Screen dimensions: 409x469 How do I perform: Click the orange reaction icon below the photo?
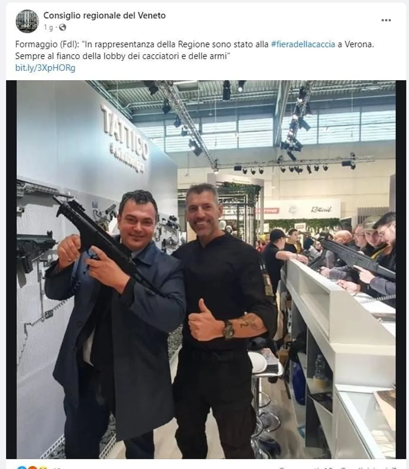coord(32,467)
